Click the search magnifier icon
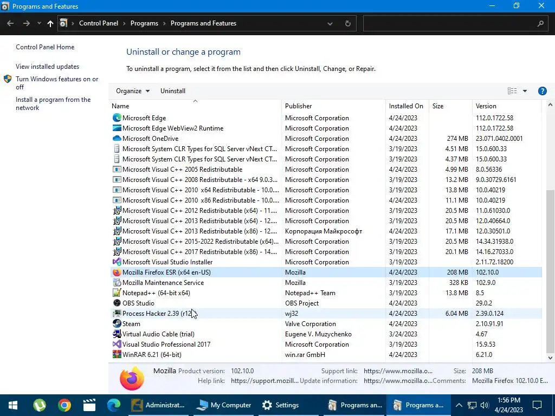555x416 pixels. [x=540, y=23]
